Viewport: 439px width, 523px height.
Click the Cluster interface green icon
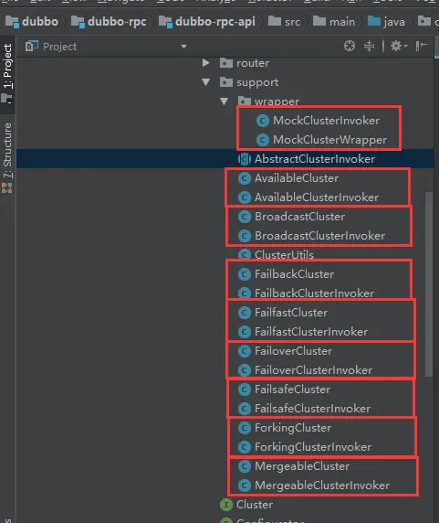pos(226,505)
